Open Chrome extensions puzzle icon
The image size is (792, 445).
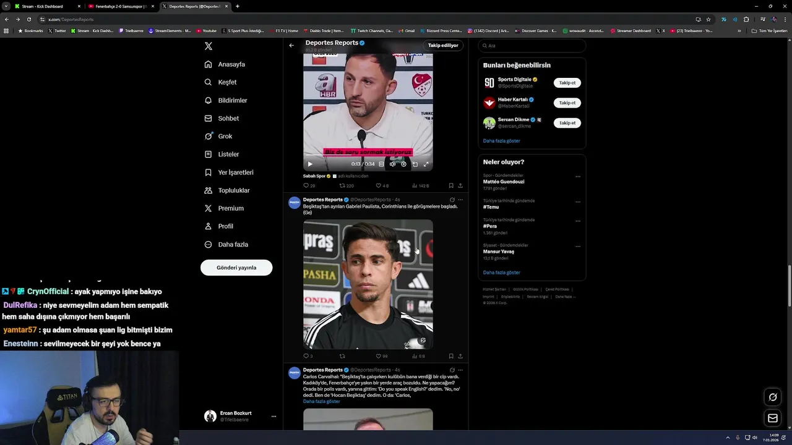746,19
